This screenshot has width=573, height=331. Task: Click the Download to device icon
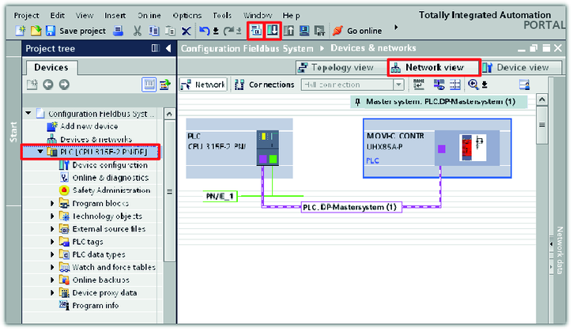point(273,31)
